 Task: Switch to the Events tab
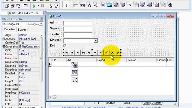point(22,30)
